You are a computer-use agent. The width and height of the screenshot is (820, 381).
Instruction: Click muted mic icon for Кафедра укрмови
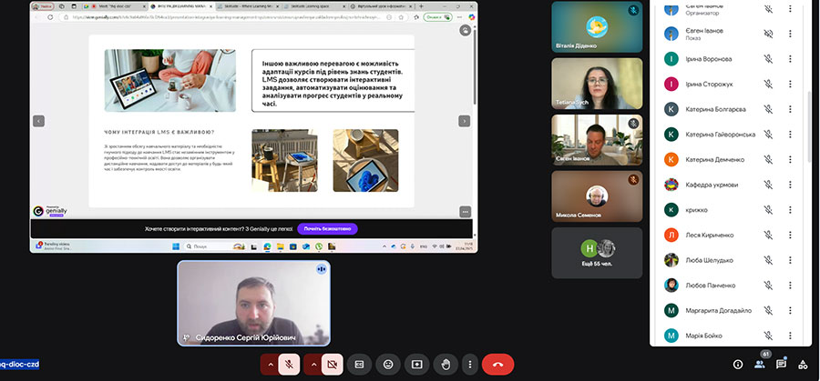pos(768,185)
